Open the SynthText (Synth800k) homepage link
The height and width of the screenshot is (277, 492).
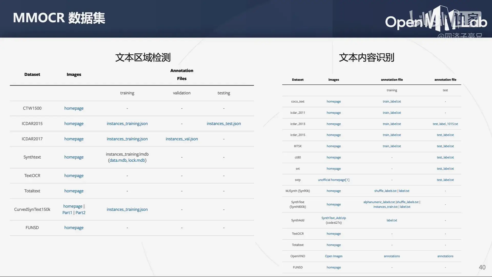point(334,205)
